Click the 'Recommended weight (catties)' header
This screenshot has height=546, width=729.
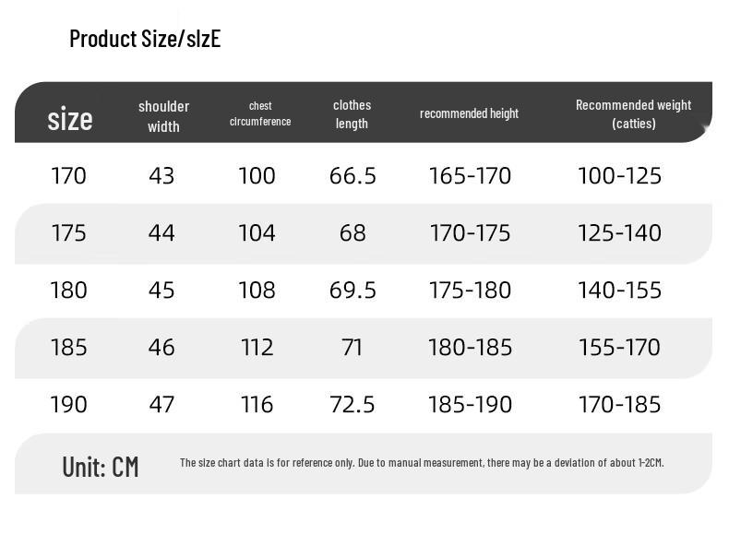(x=634, y=113)
